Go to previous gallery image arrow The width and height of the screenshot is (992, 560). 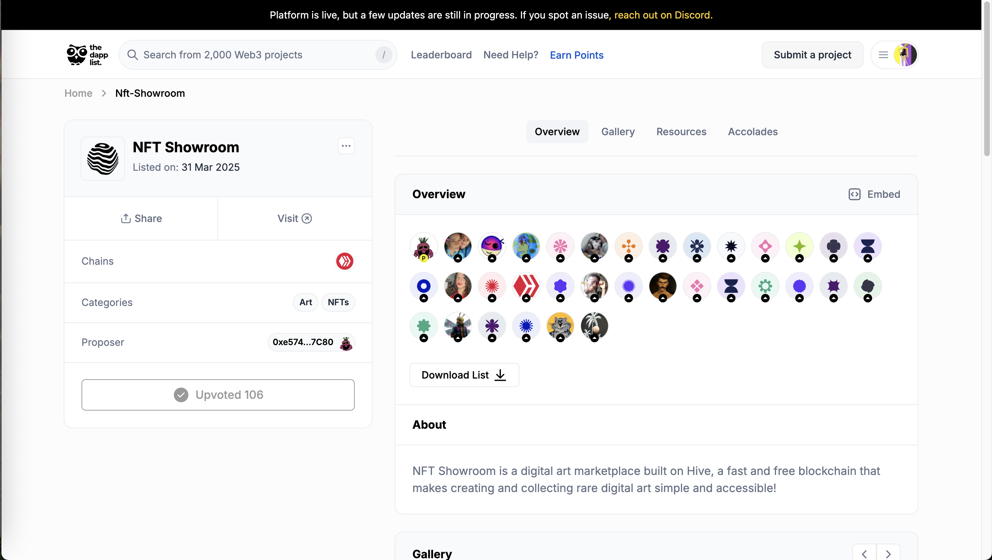(x=864, y=554)
